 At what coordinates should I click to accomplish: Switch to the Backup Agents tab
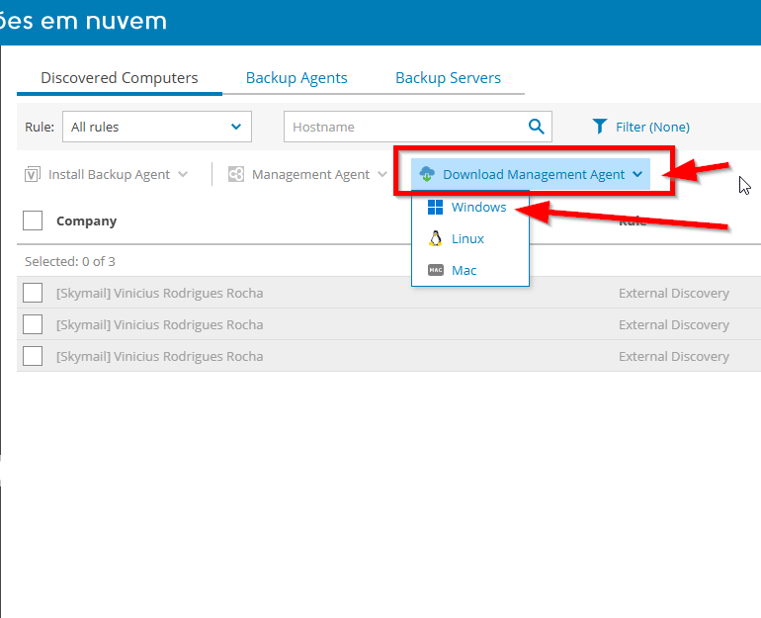tap(296, 78)
